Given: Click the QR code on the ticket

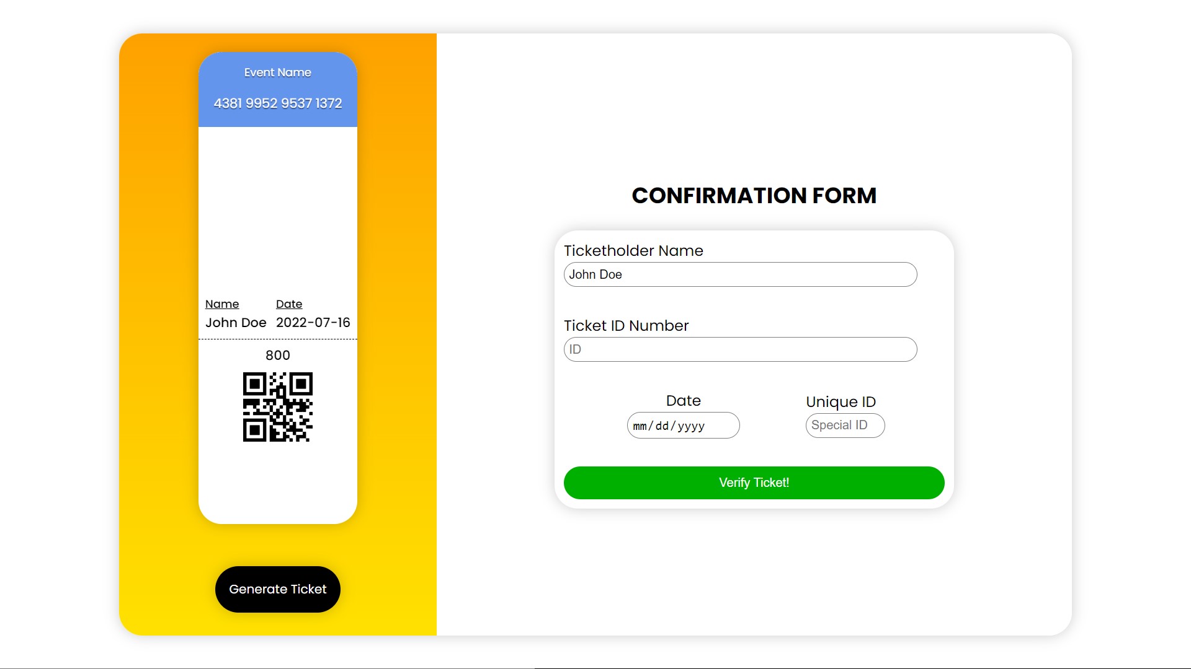Looking at the screenshot, I should (278, 406).
